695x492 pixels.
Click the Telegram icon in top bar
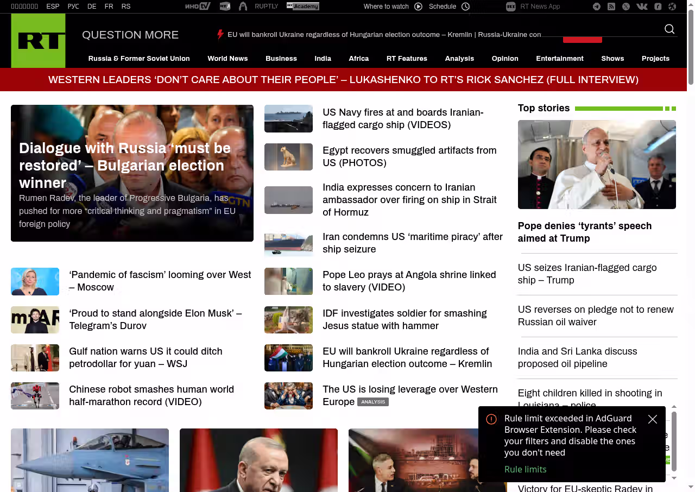597,7
